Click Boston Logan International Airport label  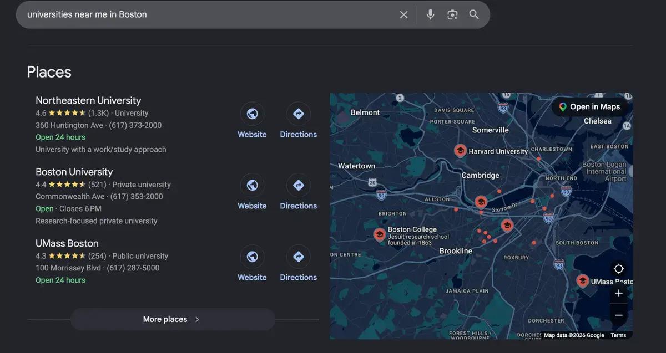604,172
